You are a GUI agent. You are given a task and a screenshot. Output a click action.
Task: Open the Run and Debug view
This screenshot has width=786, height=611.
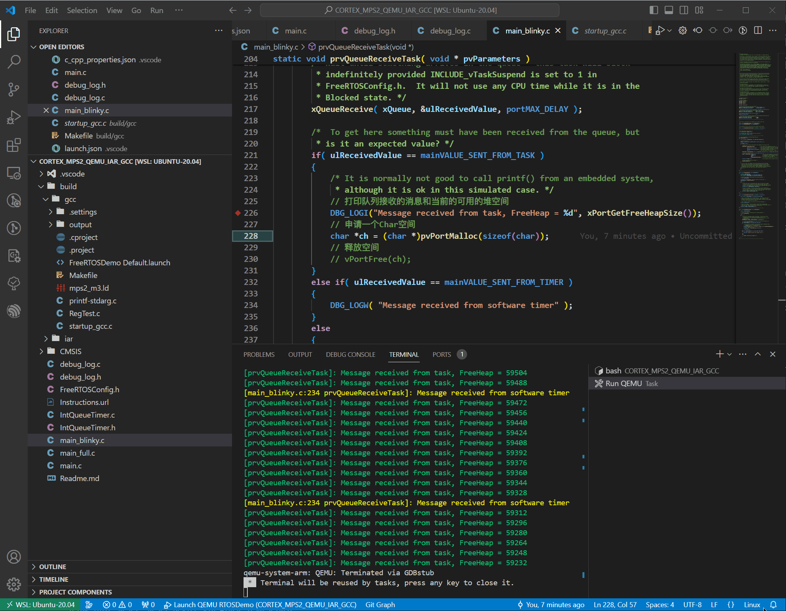pos(14,117)
